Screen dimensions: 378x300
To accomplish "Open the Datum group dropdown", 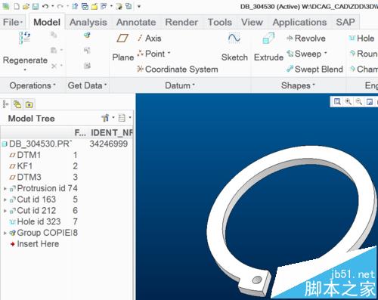I will coord(180,85).
